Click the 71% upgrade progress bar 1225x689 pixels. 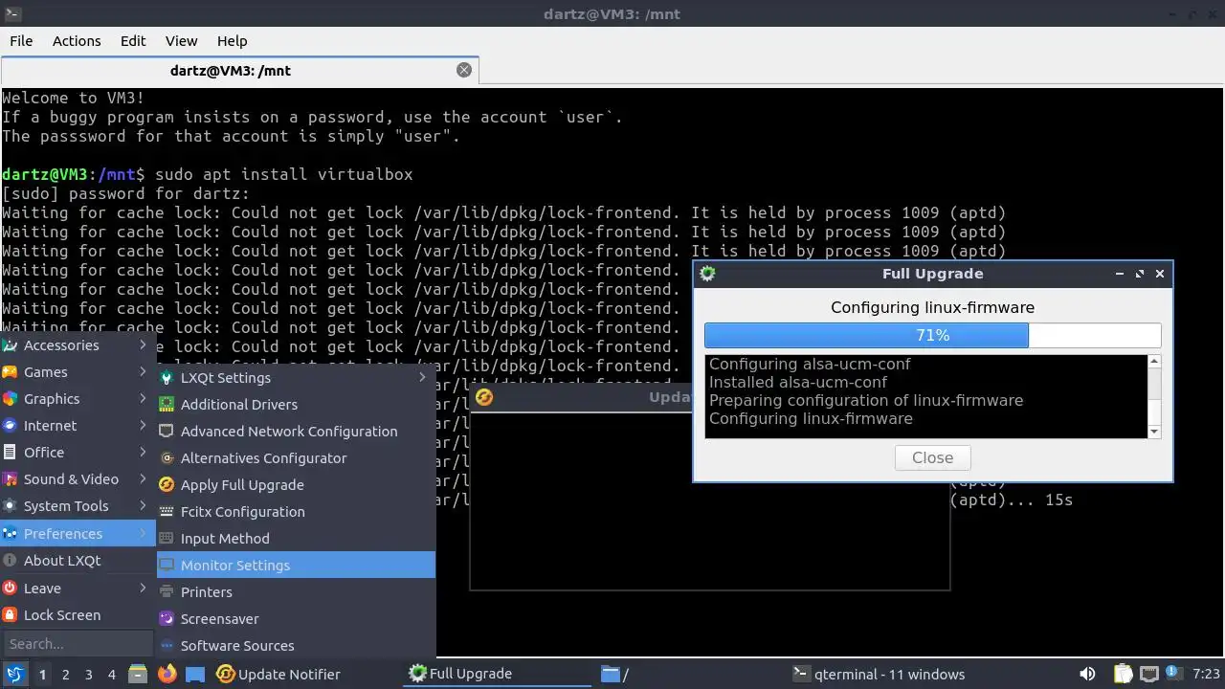932,335
